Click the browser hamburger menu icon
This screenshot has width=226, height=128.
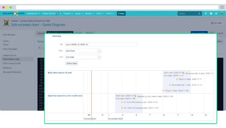point(222,7)
